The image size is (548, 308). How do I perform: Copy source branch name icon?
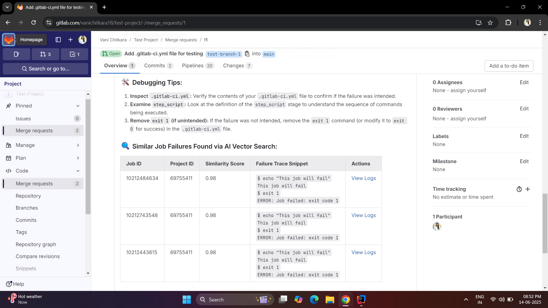coord(247,54)
